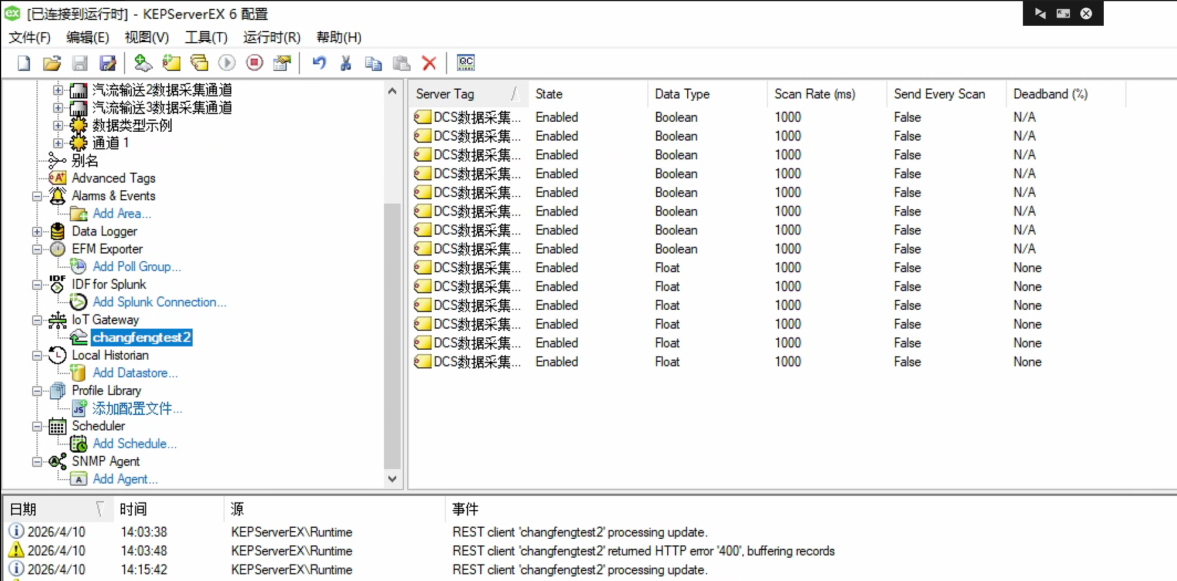
Task: Click the Add Poll Group... link
Action: coord(137,266)
